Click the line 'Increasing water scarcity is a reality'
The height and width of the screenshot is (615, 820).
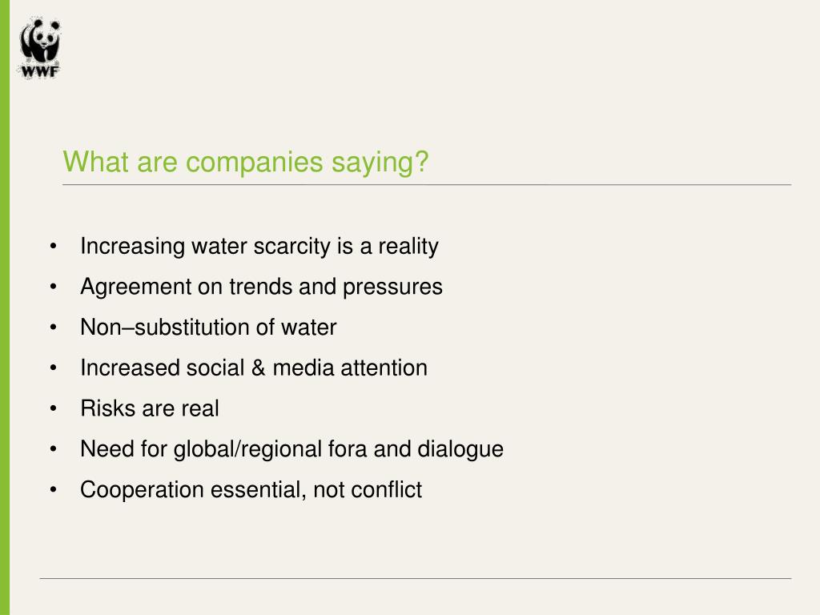259,246
